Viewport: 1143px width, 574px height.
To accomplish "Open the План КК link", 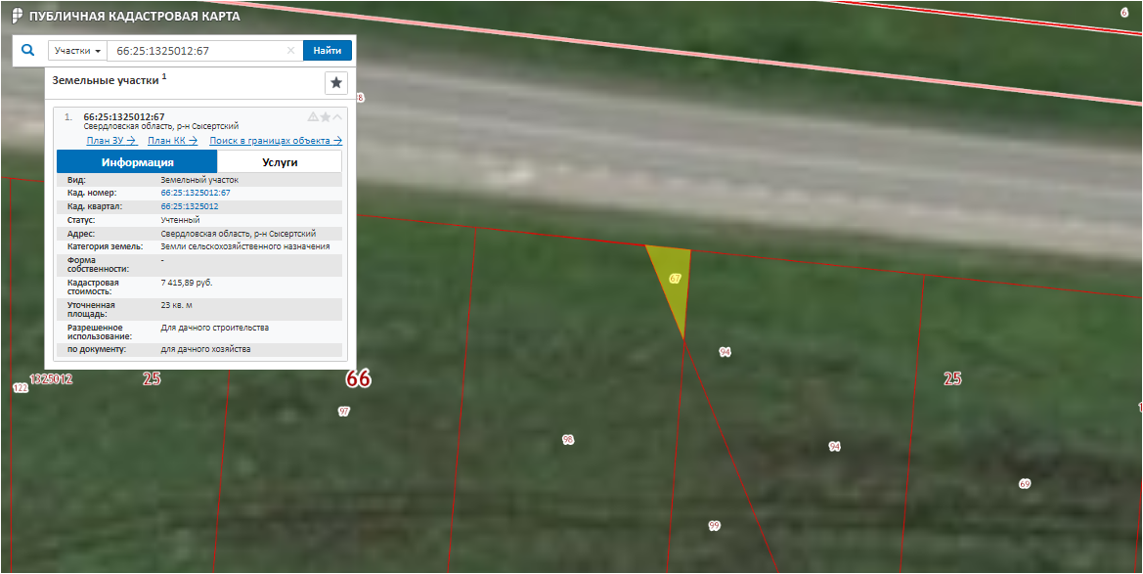I will (x=172, y=141).
